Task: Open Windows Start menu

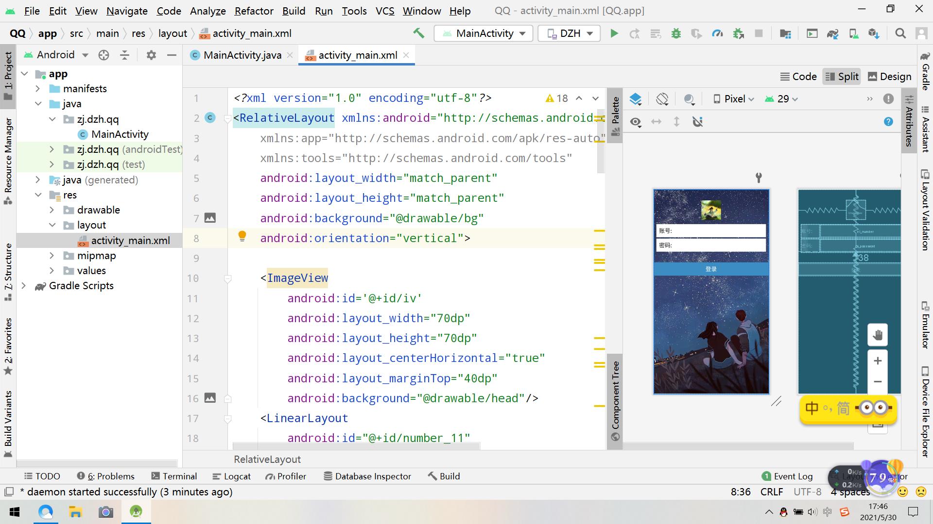Action: coord(15,512)
